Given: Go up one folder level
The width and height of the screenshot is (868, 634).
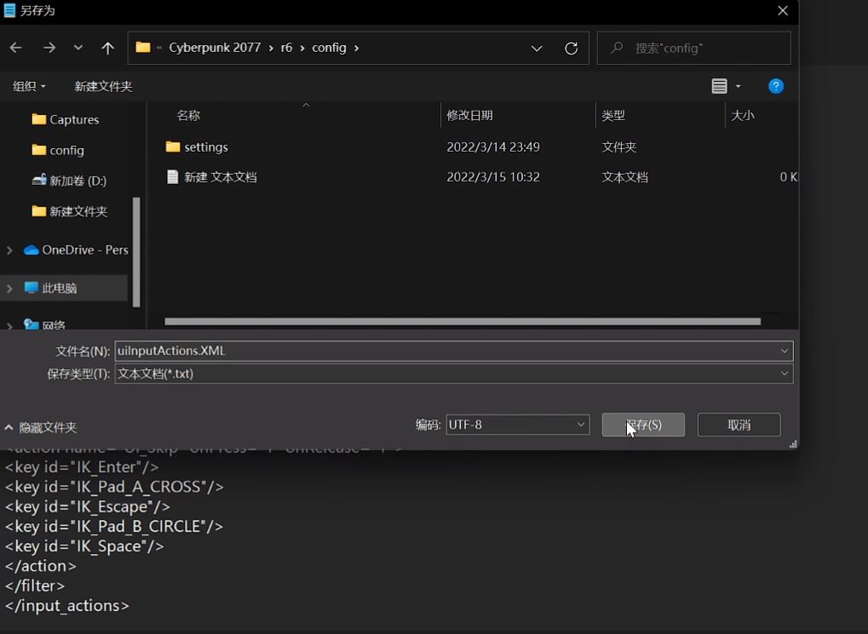Looking at the screenshot, I should (x=107, y=48).
